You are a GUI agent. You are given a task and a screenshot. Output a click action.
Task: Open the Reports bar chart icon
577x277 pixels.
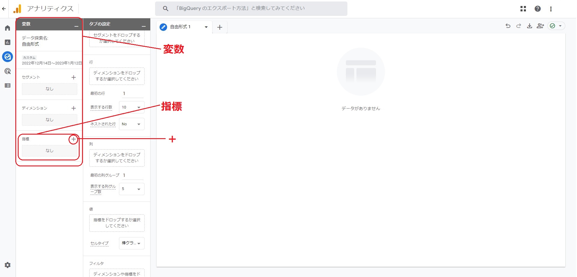pos(8,42)
